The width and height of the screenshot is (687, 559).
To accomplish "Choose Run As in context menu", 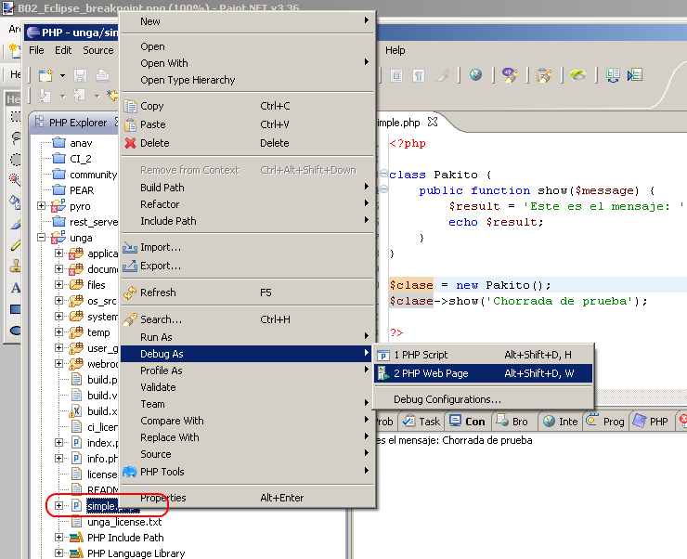I will [x=247, y=337].
